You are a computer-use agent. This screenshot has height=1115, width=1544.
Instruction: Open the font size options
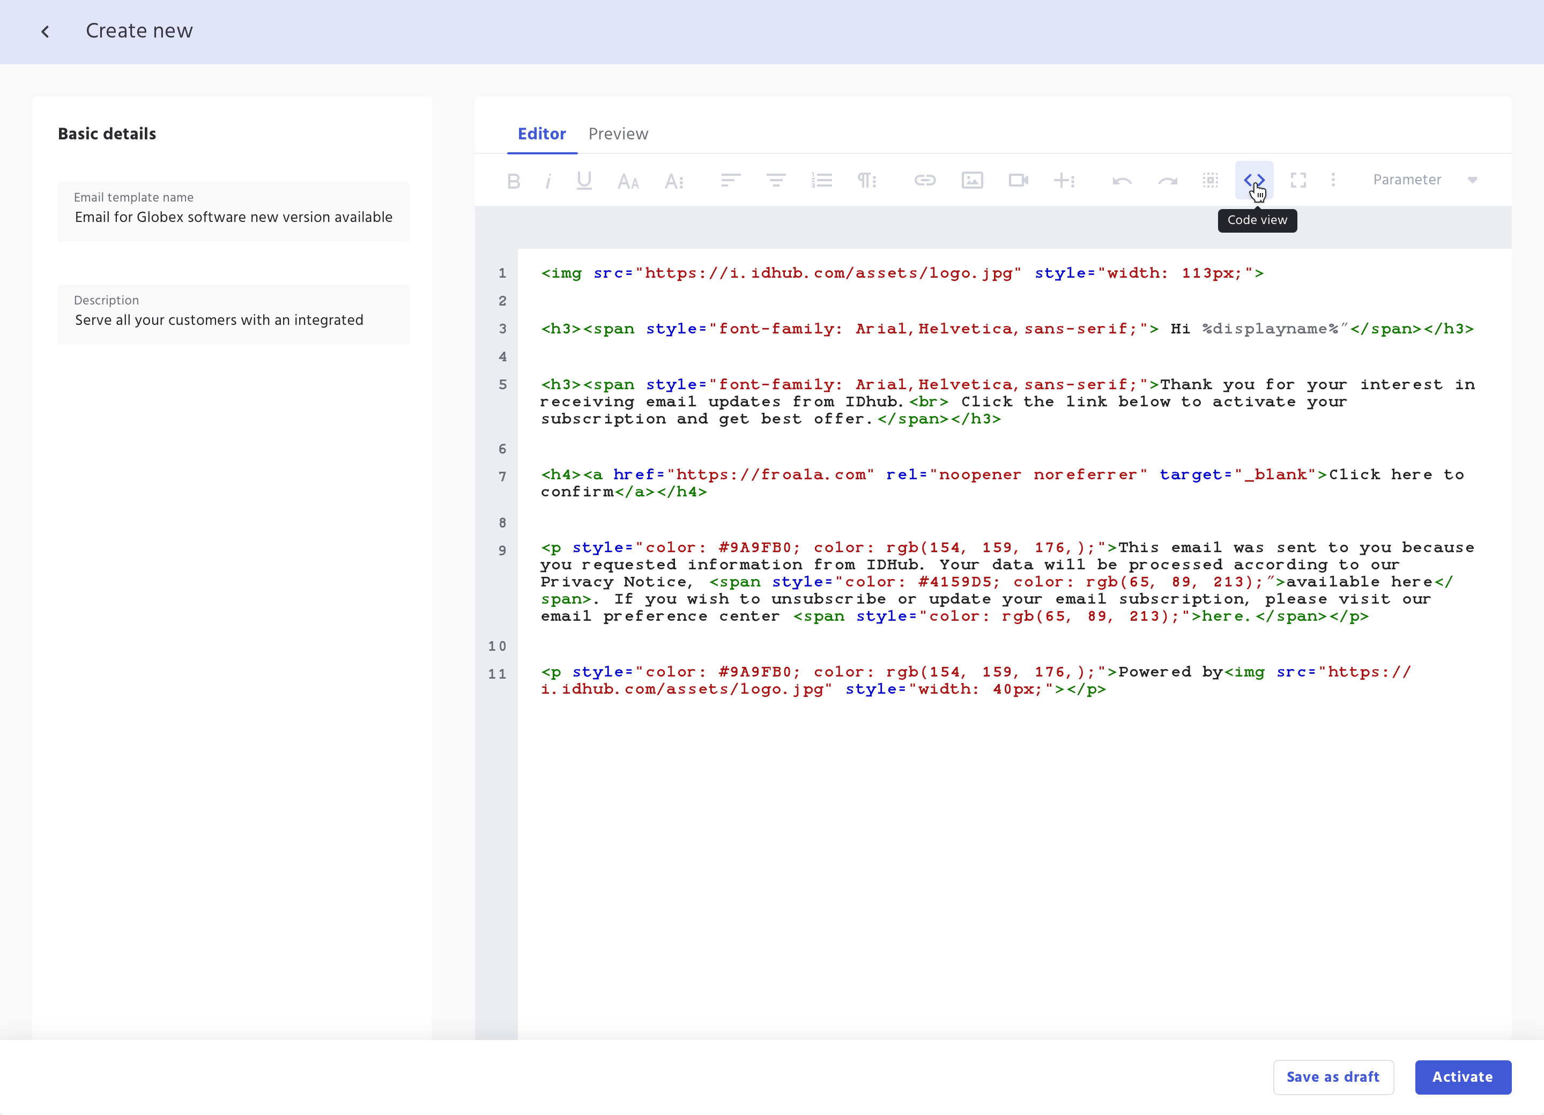coord(628,181)
